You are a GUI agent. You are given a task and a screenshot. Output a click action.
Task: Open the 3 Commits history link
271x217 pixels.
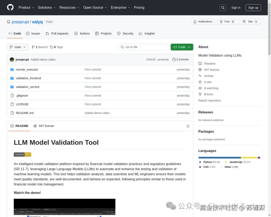pyautogui.click(x=180, y=60)
